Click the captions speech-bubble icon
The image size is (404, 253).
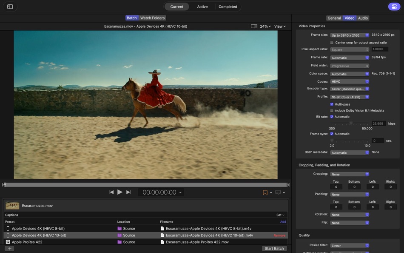point(278,193)
